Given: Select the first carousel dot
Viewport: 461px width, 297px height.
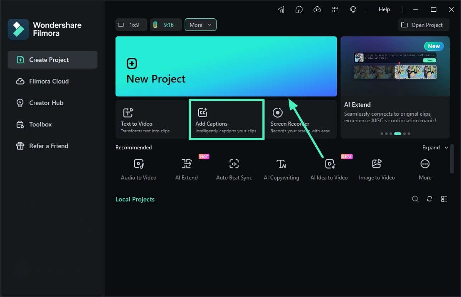Looking at the screenshot, I should coord(382,134).
